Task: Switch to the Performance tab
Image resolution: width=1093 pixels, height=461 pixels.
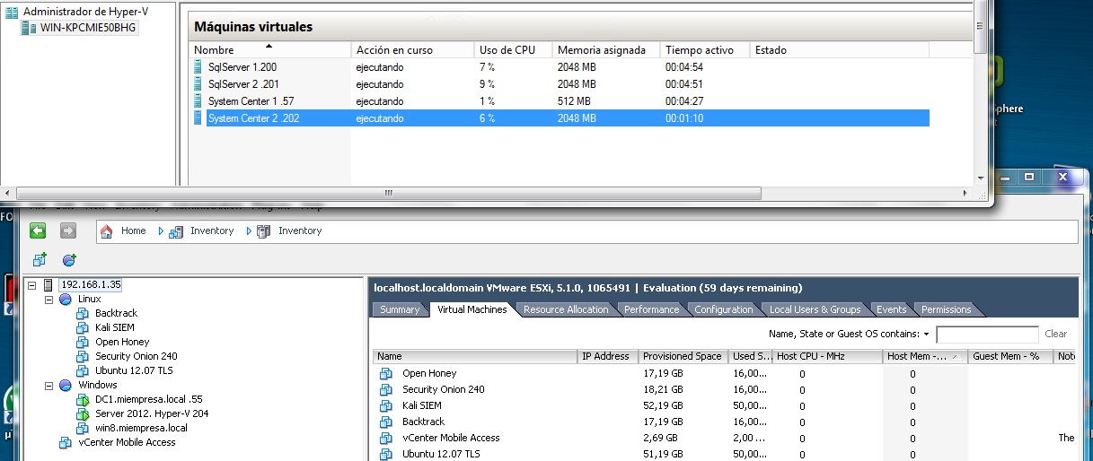Action: coord(651,309)
